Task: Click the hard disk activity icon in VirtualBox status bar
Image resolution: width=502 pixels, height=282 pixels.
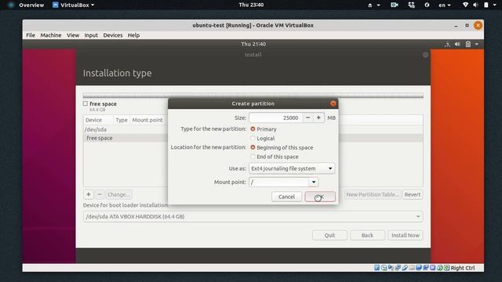Action: 377,268
